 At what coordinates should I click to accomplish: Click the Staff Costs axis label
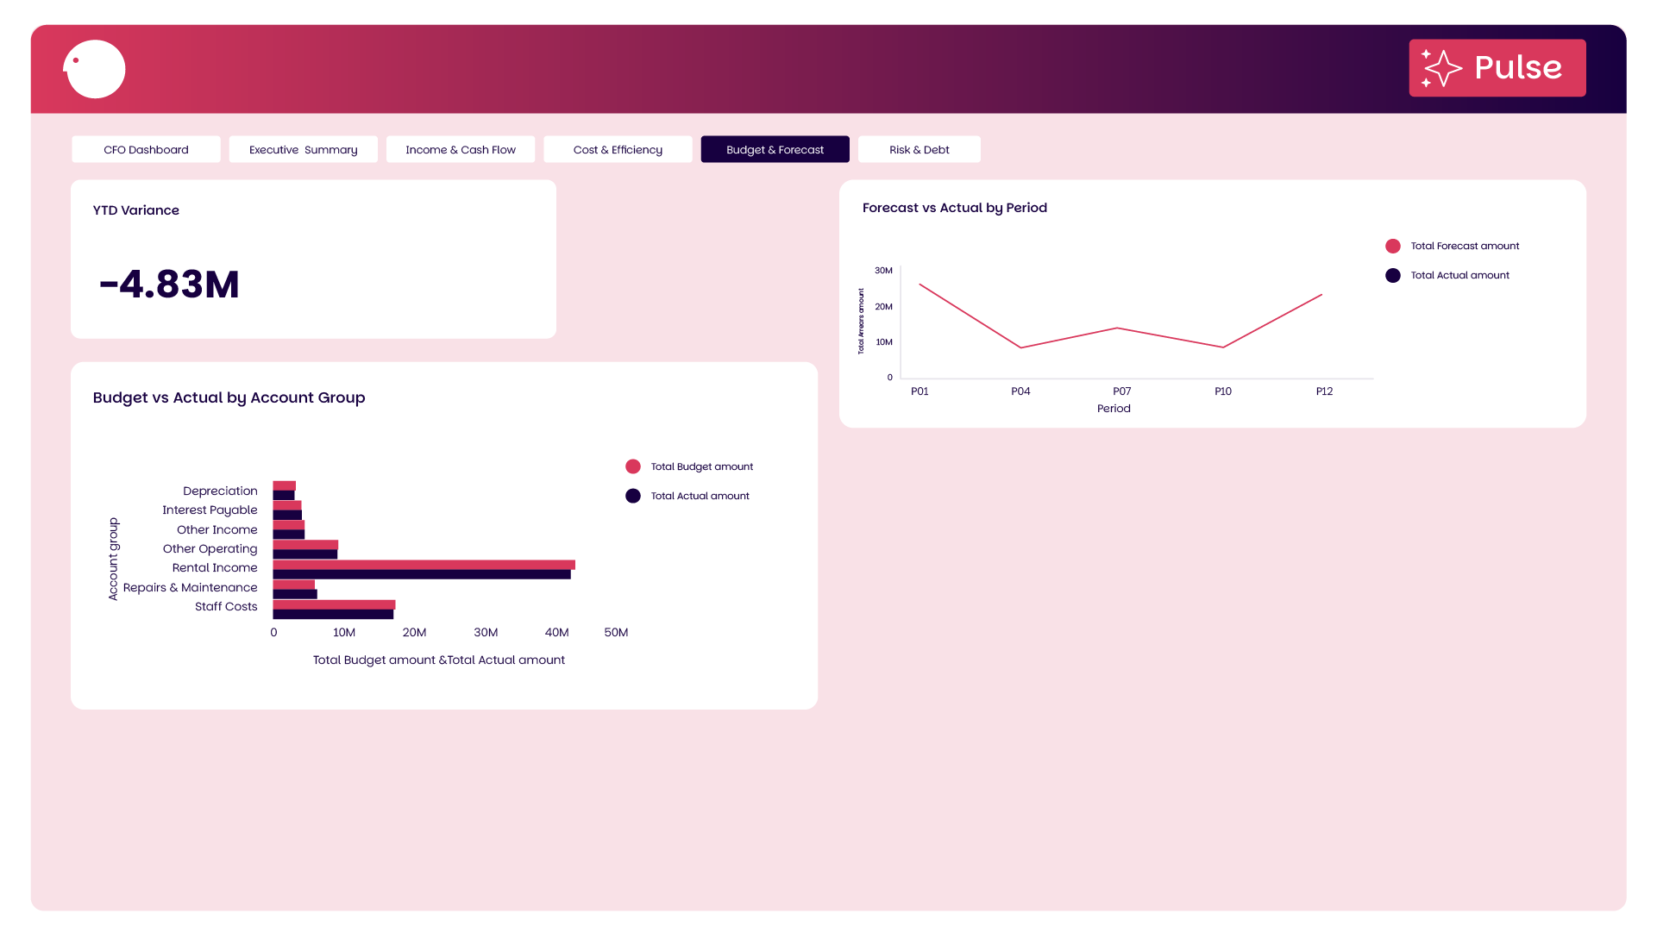click(x=226, y=607)
